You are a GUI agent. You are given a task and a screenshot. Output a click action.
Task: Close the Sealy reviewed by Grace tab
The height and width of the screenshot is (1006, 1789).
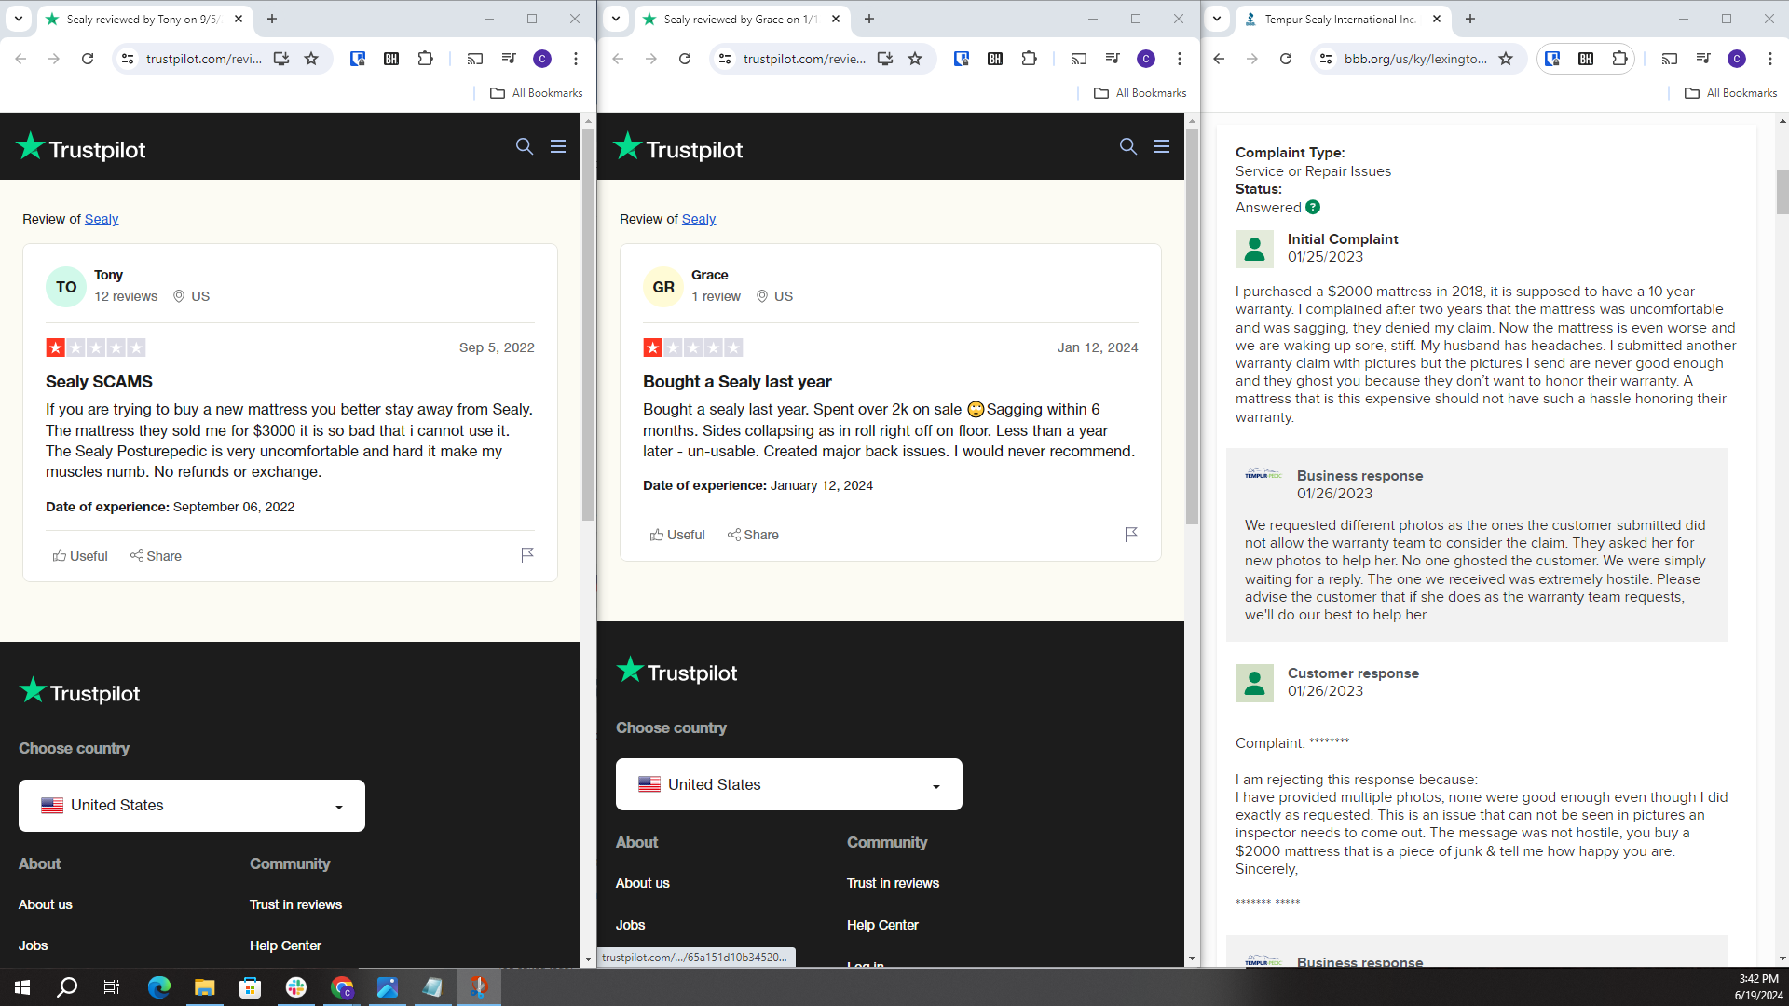click(836, 19)
